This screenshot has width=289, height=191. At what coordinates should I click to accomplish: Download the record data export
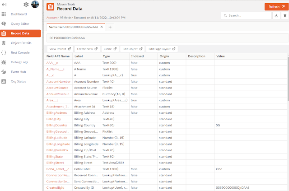(x=276, y=16)
